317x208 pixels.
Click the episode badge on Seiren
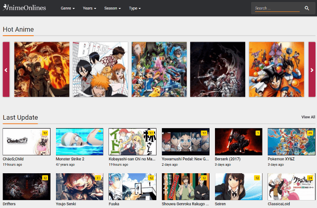[x=257, y=178]
